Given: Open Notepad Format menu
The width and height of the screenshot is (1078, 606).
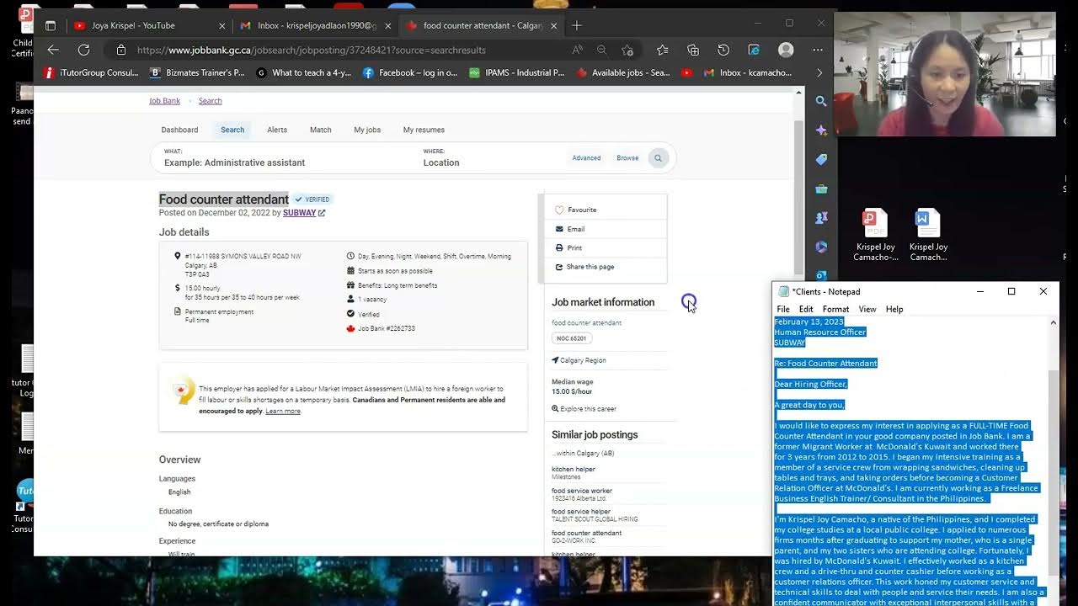Looking at the screenshot, I should click(835, 309).
